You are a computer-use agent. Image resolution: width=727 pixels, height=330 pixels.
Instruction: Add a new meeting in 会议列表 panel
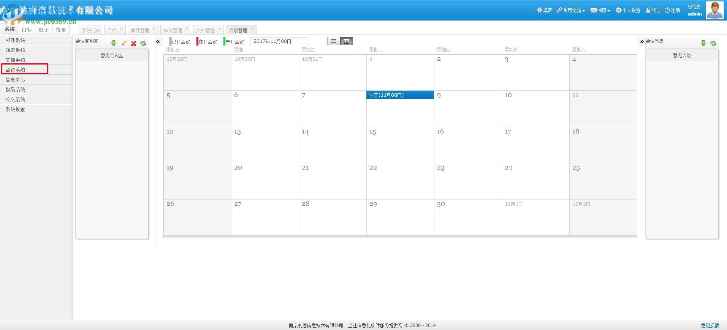coord(703,43)
